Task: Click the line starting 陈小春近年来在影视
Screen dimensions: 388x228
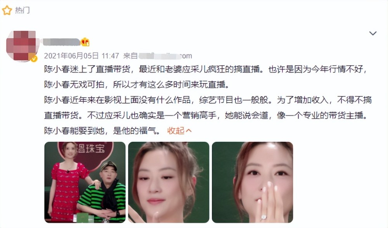Action: [x=208, y=100]
